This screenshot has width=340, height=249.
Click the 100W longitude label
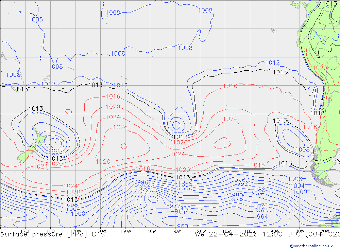(x=250, y=231)
